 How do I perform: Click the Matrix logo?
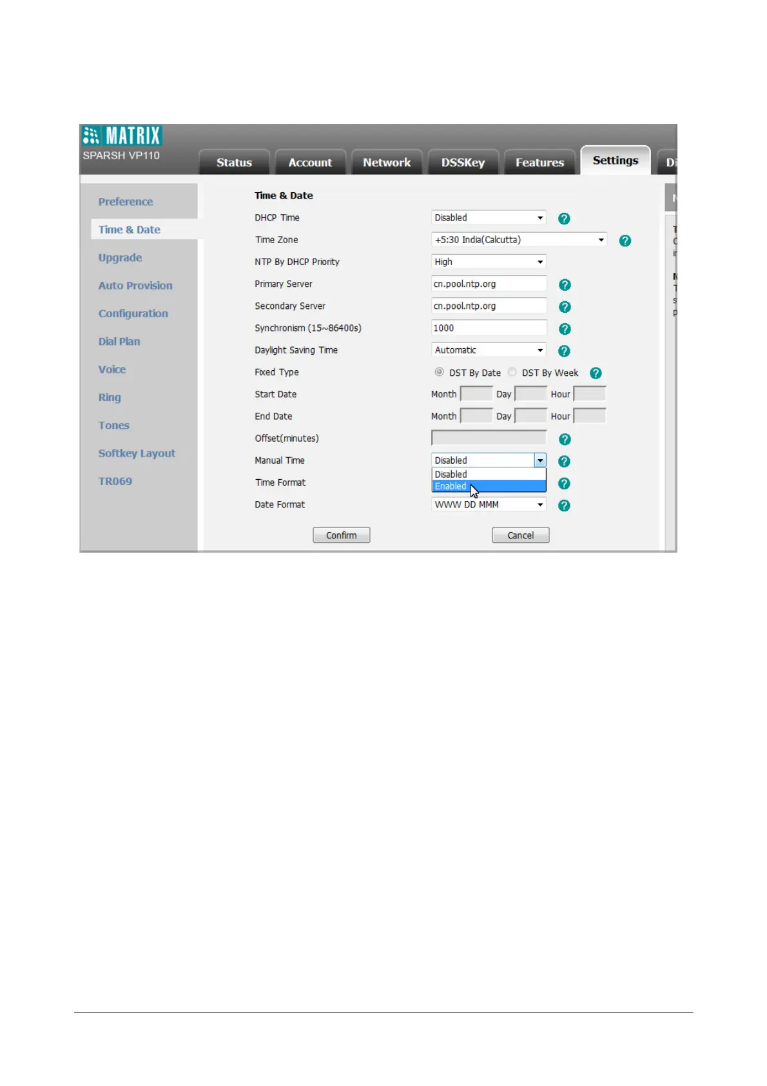tap(122, 135)
